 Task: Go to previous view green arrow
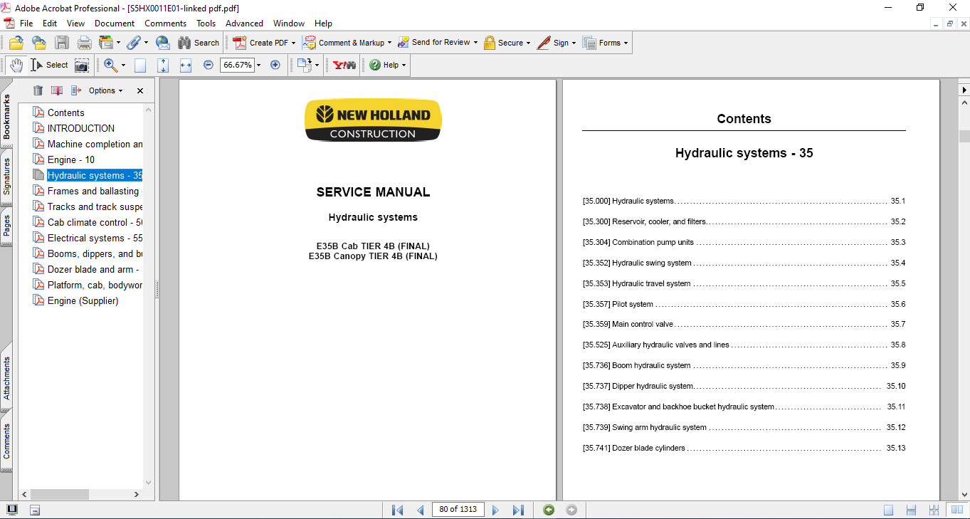pyautogui.click(x=549, y=510)
